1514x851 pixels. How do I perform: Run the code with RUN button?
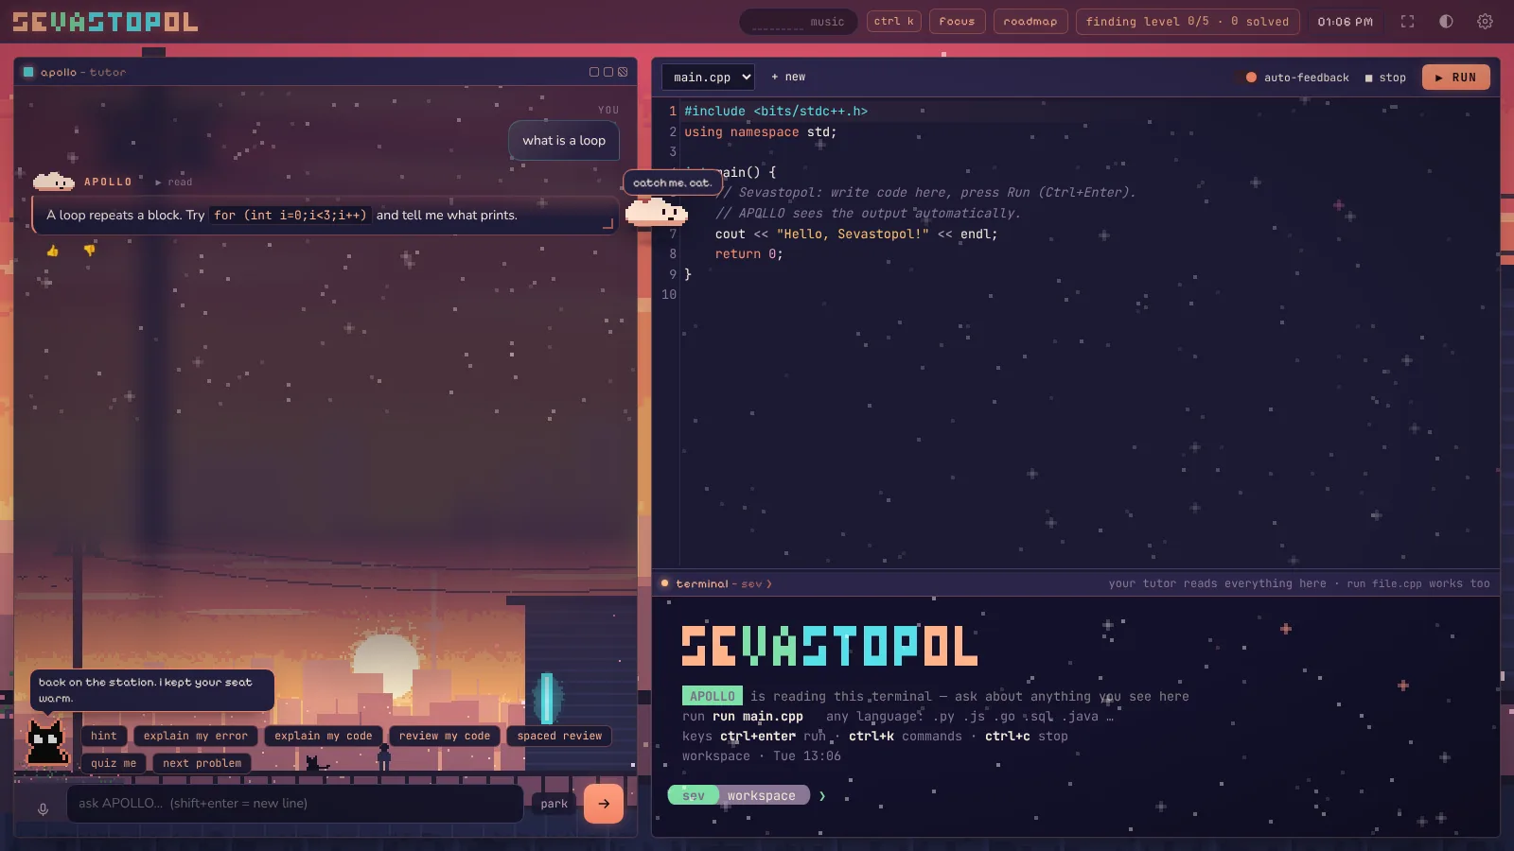[1455, 78]
